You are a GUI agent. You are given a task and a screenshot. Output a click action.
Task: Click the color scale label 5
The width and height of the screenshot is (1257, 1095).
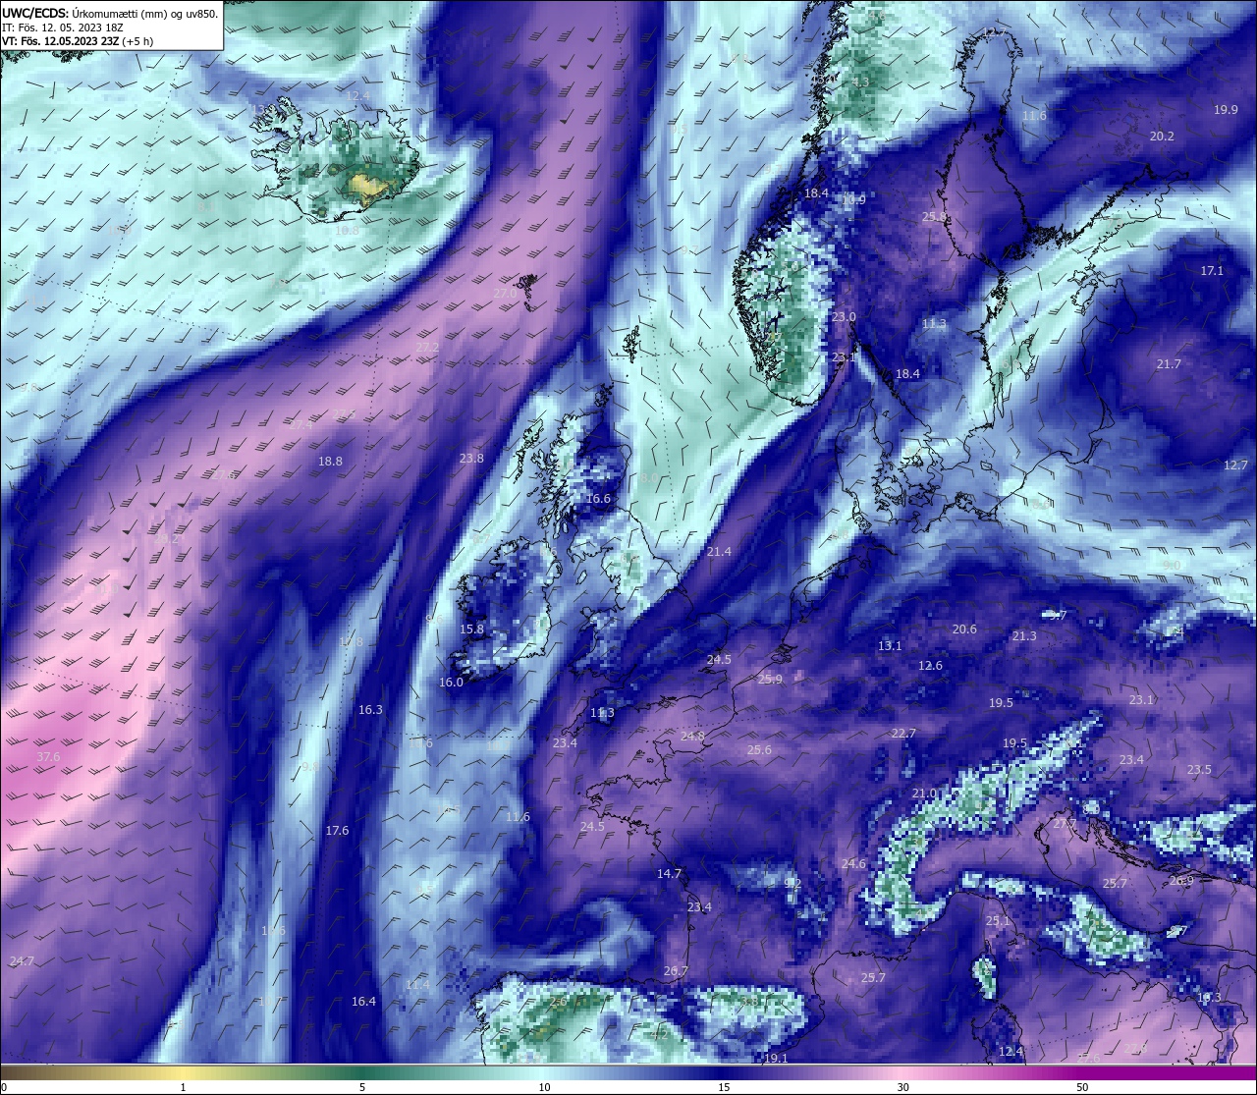362,1087
